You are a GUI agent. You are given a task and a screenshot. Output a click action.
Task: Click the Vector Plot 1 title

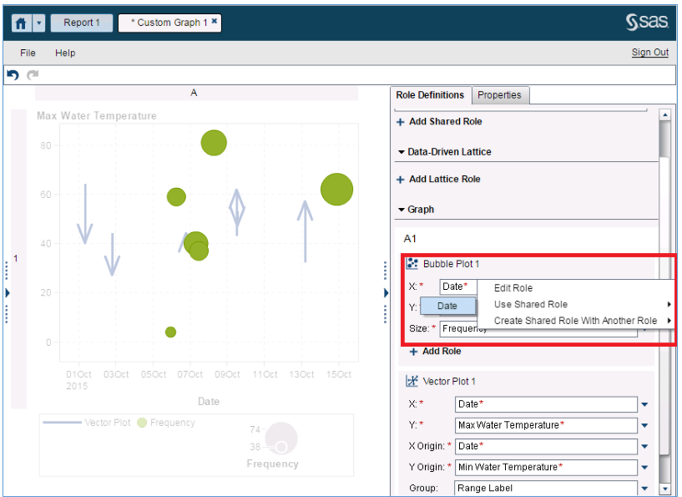[x=449, y=381]
